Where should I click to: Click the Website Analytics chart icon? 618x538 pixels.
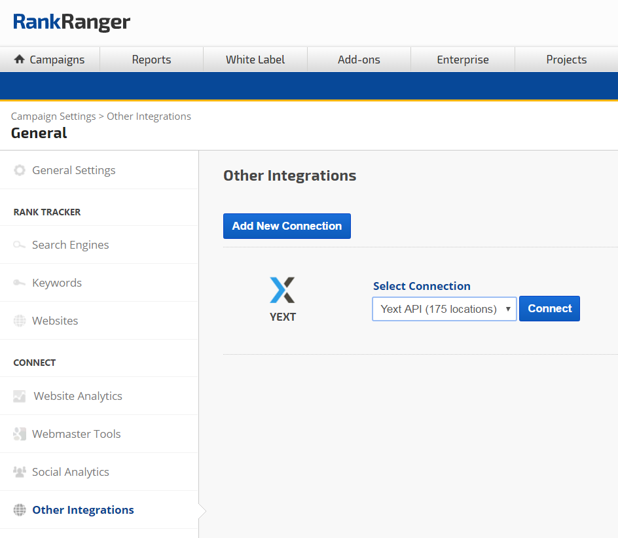click(20, 396)
